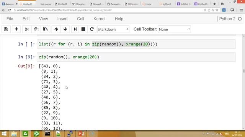Image resolution: width=245 pixels, height=137 pixels.
Task: Open the Kernel menu
Action: pos(100,19)
